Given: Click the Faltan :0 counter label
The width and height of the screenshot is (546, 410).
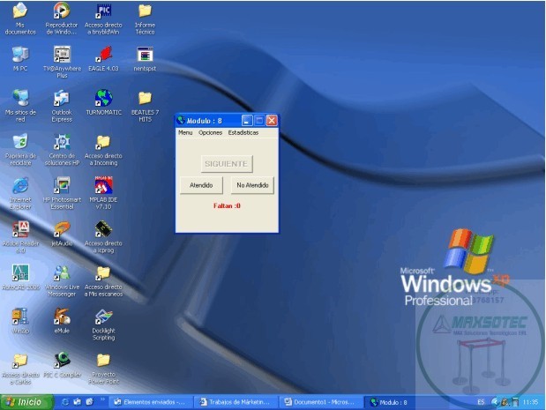Looking at the screenshot, I should (227, 206).
